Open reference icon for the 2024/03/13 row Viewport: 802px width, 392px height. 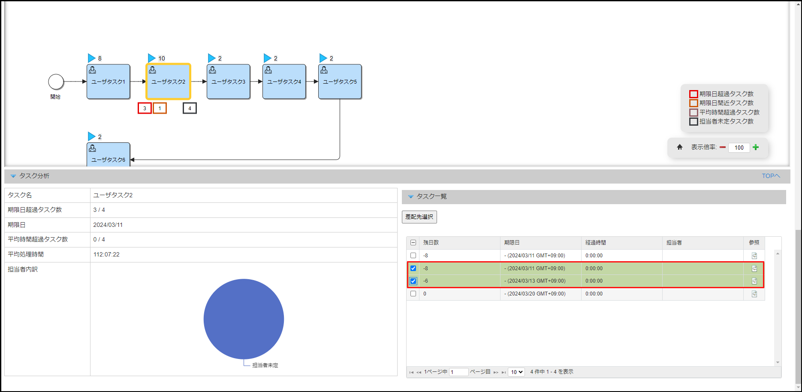(x=754, y=281)
